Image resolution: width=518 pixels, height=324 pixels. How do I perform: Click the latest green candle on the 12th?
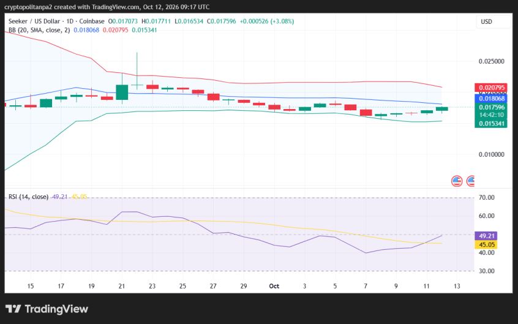tap(441, 109)
